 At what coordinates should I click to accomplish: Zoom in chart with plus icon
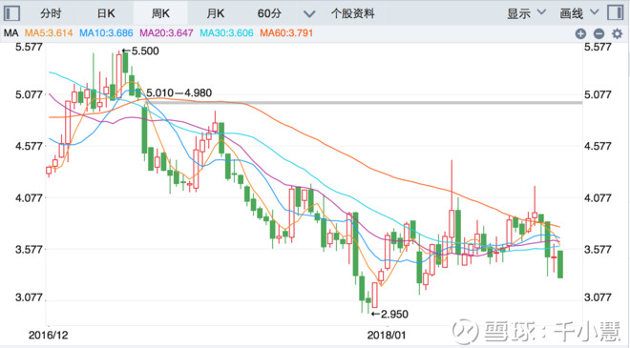coord(580,33)
